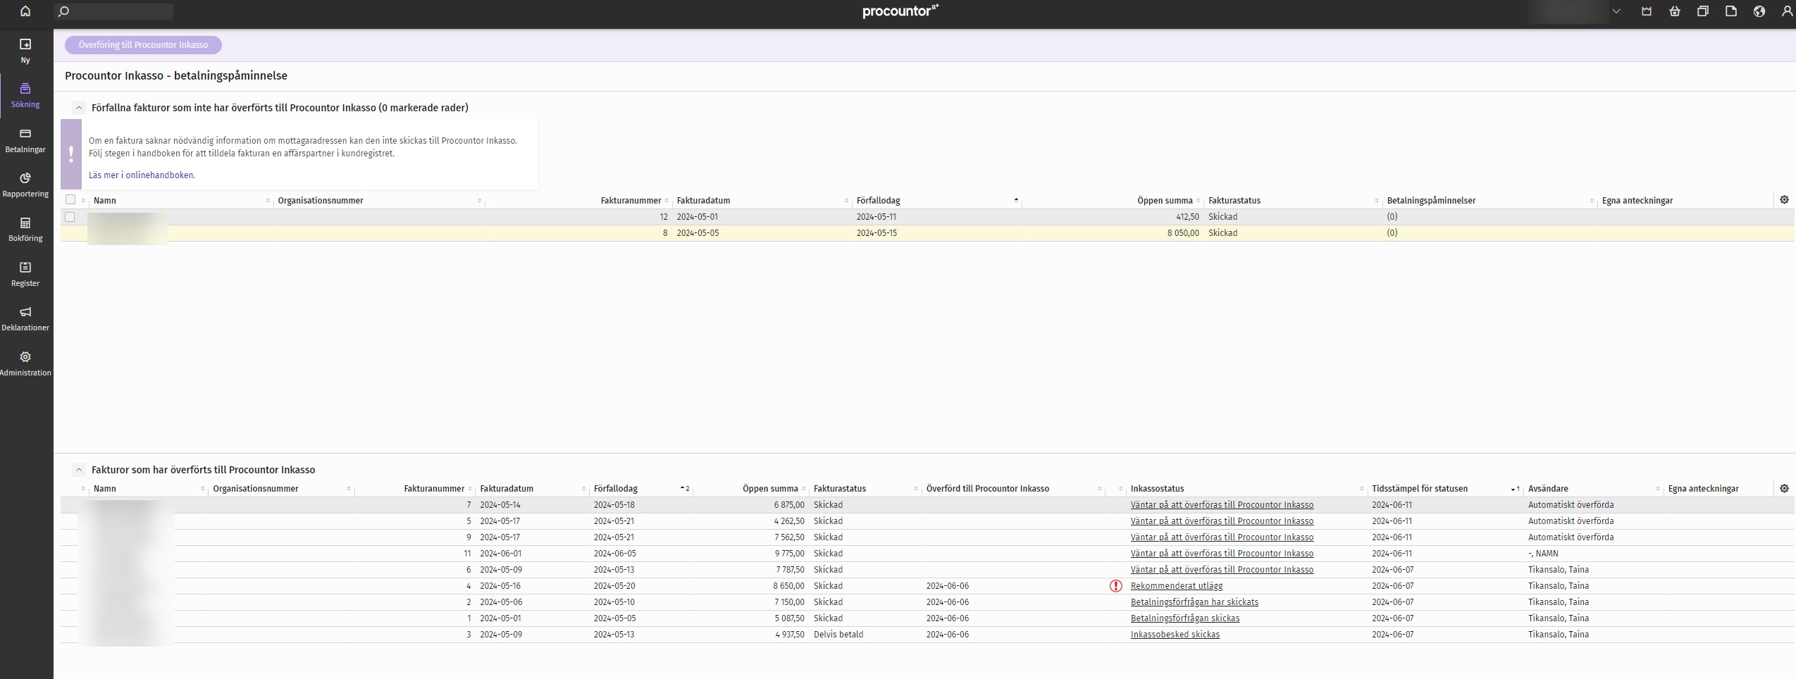Collapse 'Fakturor som har överförts' section
1796x679 pixels.
[79, 470]
